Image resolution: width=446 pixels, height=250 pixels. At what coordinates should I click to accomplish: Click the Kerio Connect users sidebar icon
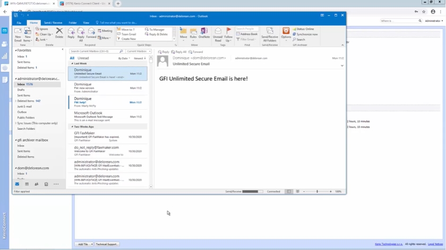[5, 44]
